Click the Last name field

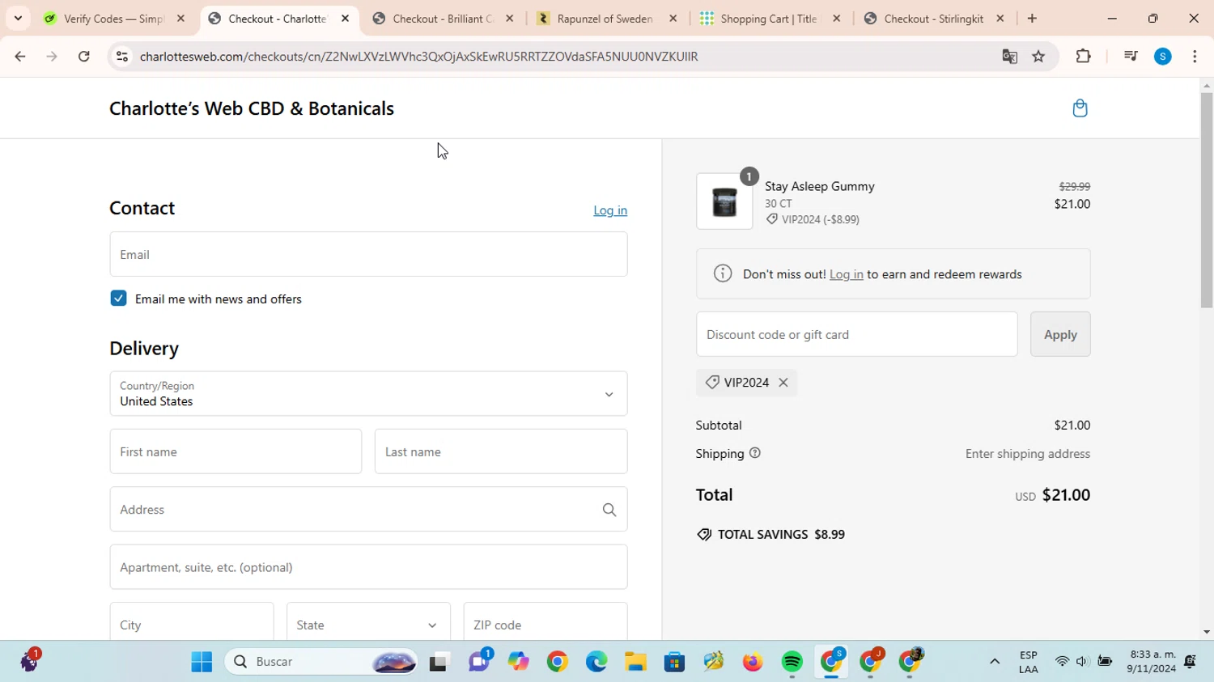click(501, 451)
